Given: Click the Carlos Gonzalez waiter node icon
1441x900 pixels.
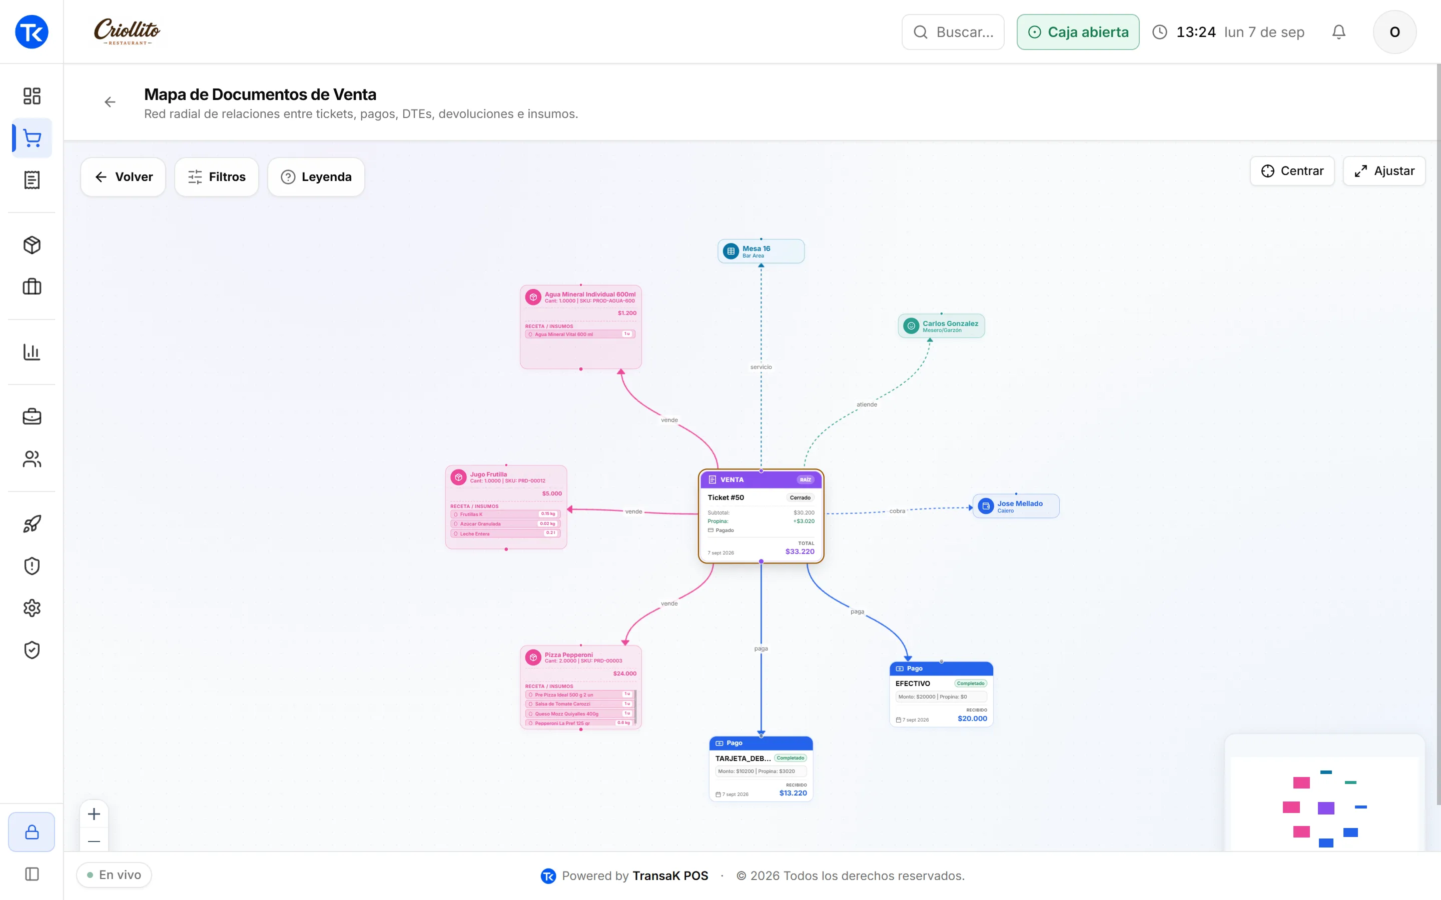Looking at the screenshot, I should [x=911, y=325].
